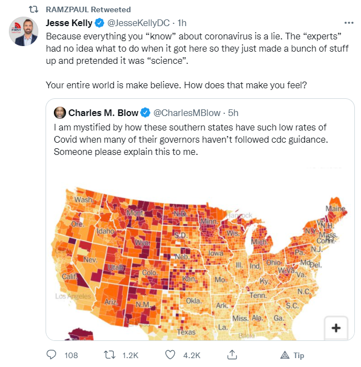This screenshot has height=367, width=361.
Task: Open Jesse Kelly's profile picture
Action: click(24, 31)
